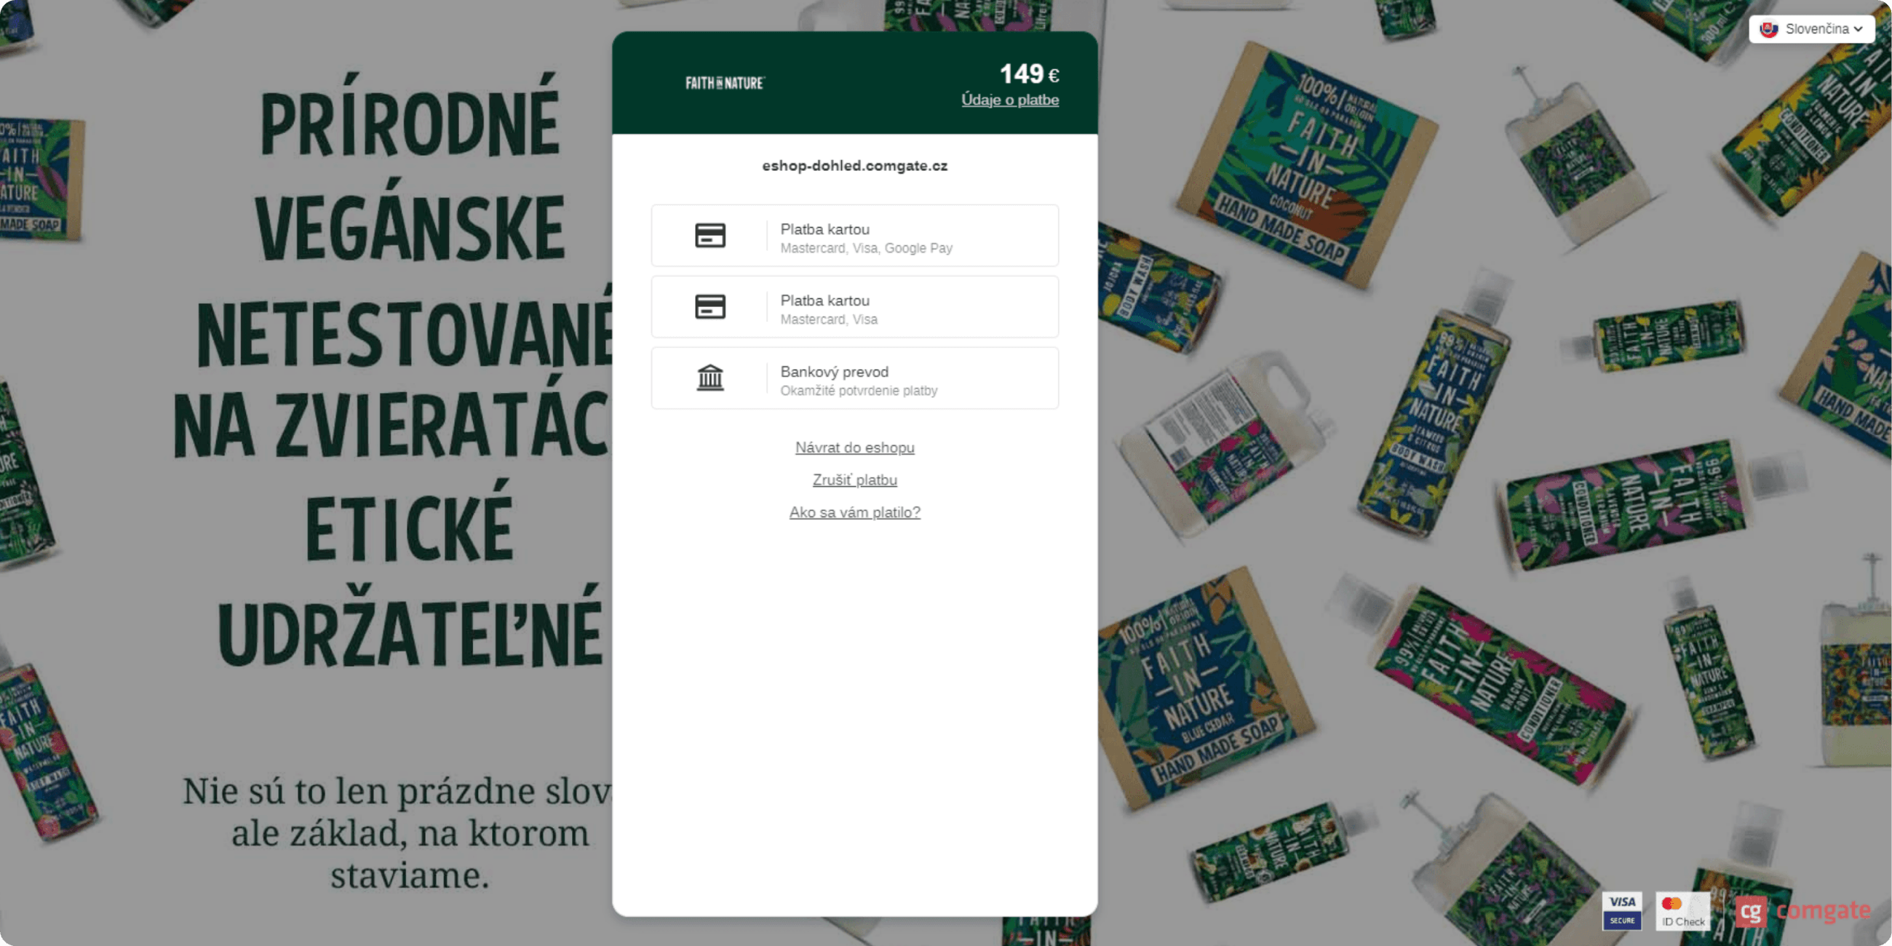1892x946 pixels.
Task: Click the Mastercard ID Check badge
Action: [1683, 912]
